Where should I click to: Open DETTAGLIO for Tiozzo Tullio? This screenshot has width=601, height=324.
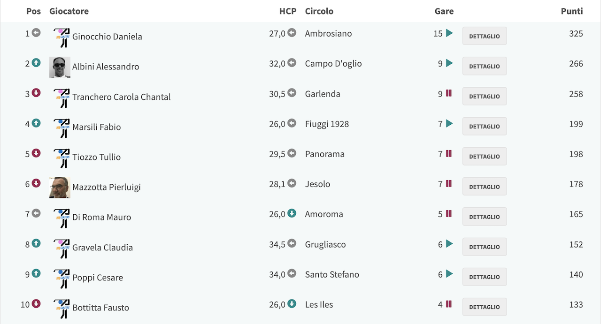485,156
